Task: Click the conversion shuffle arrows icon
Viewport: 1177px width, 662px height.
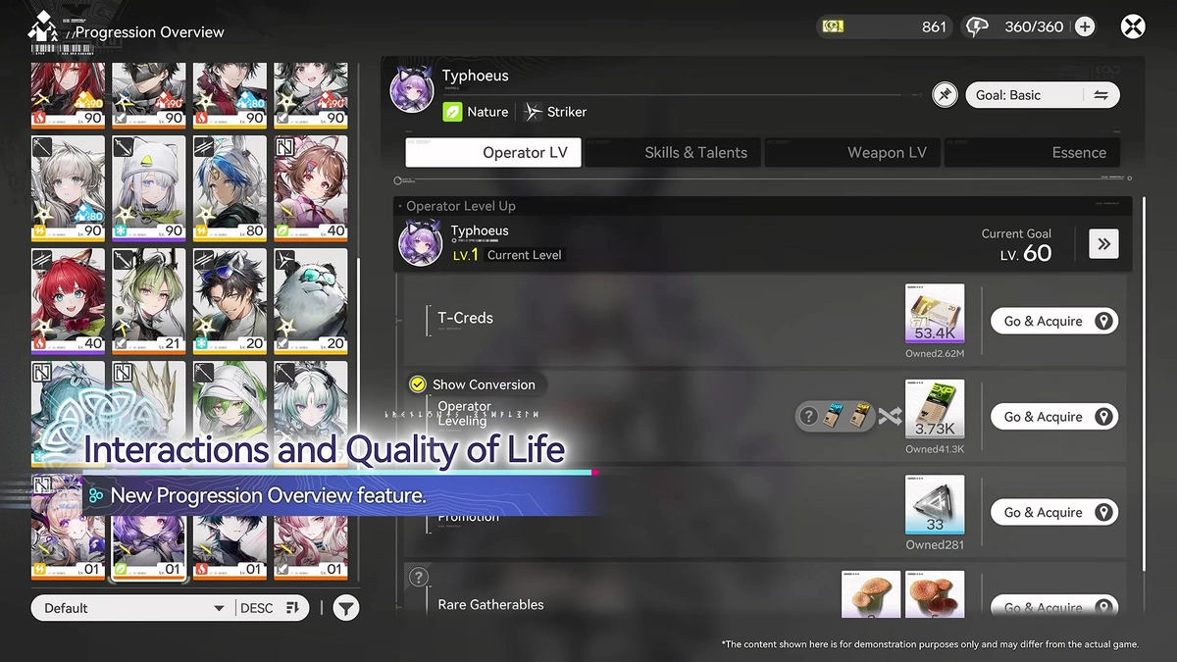Action: (890, 417)
